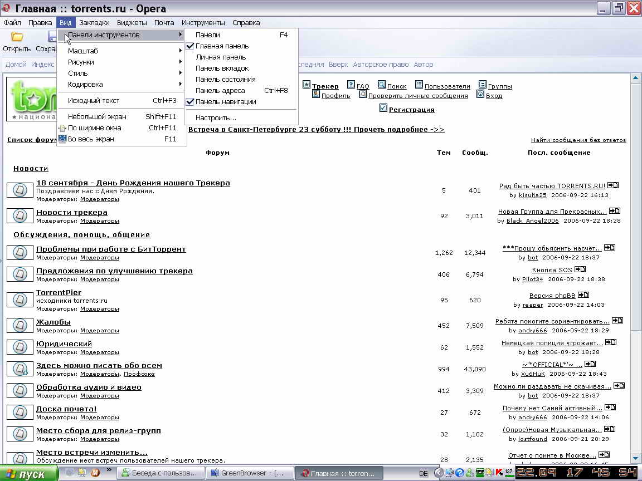Click the Регистрация checkmark icon
Viewport: 642px width, 481px height.
pos(383,108)
